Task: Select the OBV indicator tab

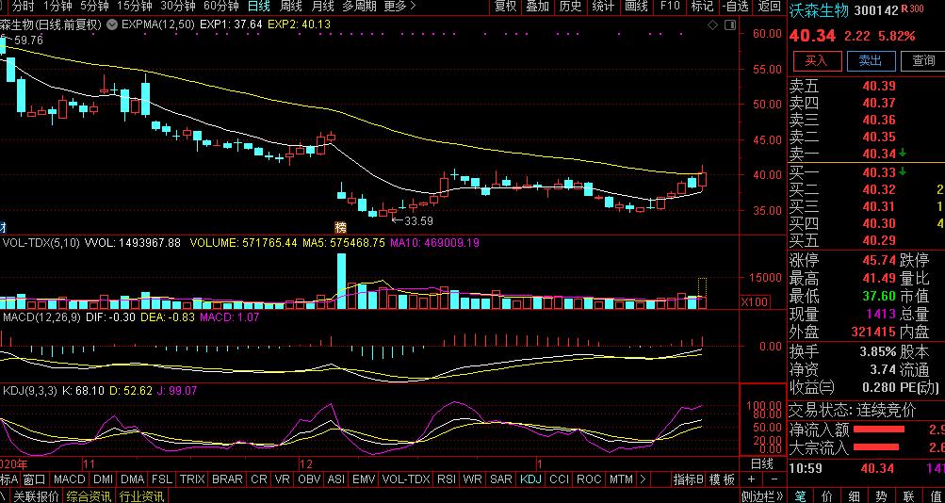Action: [309, 479]
